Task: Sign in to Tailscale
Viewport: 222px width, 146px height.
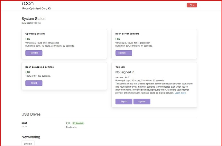Action: 124,102
